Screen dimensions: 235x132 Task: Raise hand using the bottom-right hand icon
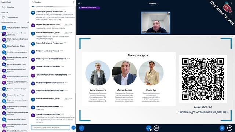pos(229,128)
